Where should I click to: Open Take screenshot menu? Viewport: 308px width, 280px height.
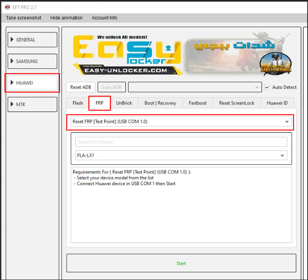pyautogui.click(x=23, y=18)
